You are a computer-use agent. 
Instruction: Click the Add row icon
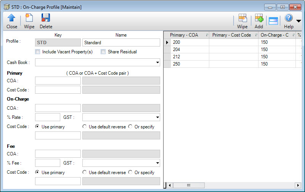pyautogui.click(x=259, y=18)
